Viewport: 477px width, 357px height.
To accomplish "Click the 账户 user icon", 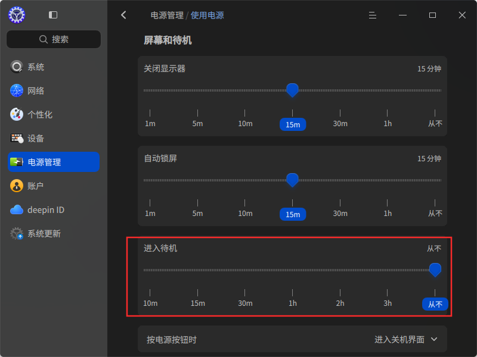I will tap(17, 186).
